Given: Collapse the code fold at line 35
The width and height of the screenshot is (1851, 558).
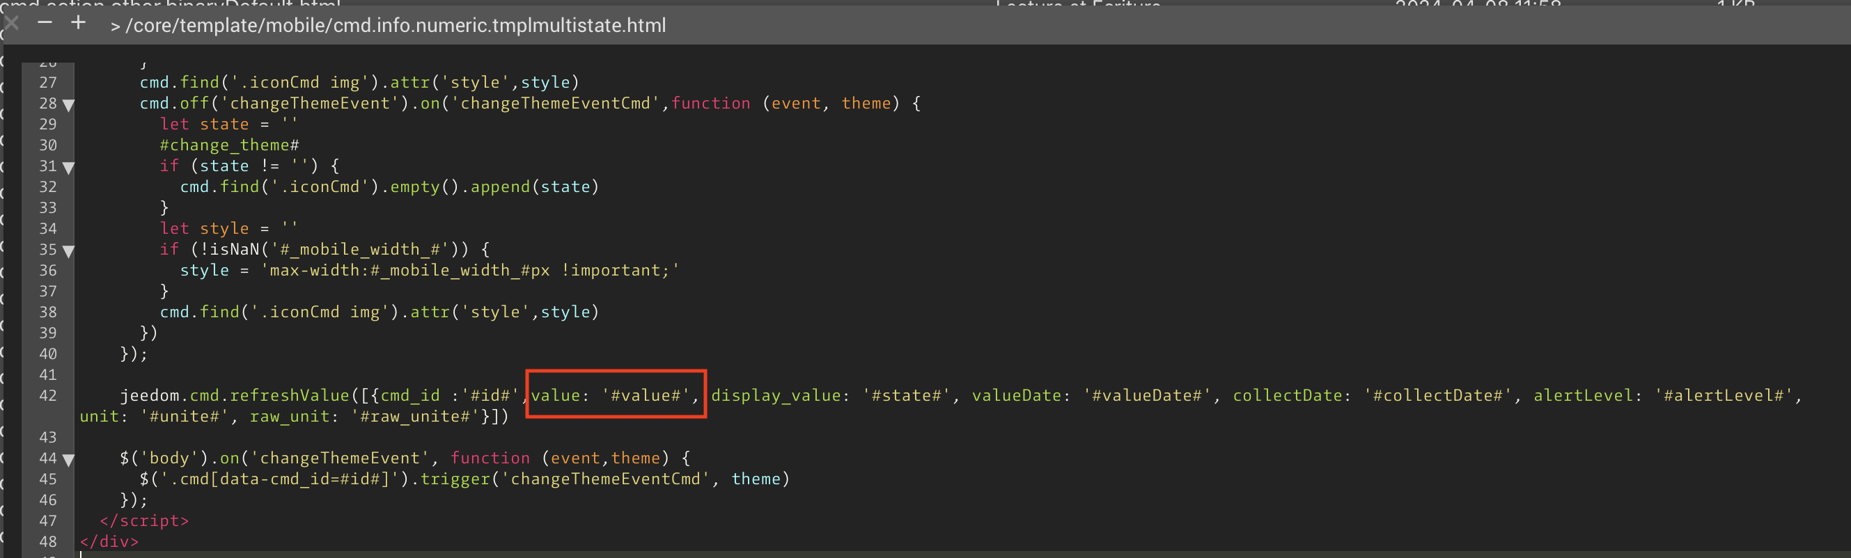Looking at the screenshot, I should [x=68, y=250].
